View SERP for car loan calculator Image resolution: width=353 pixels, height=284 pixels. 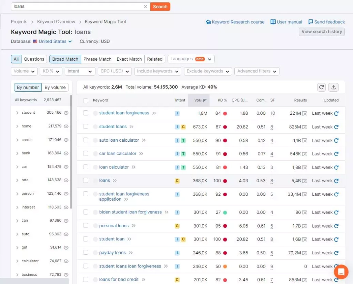click(304, 154)
